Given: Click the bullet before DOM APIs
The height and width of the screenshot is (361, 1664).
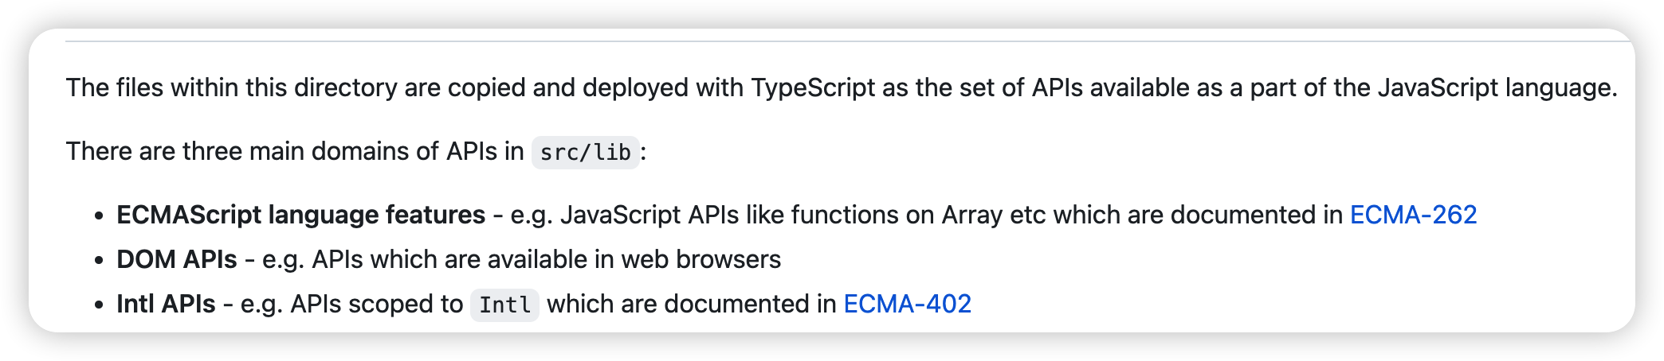Looking at the screenshot, I should pyautogui.click(x=99, y=260).
